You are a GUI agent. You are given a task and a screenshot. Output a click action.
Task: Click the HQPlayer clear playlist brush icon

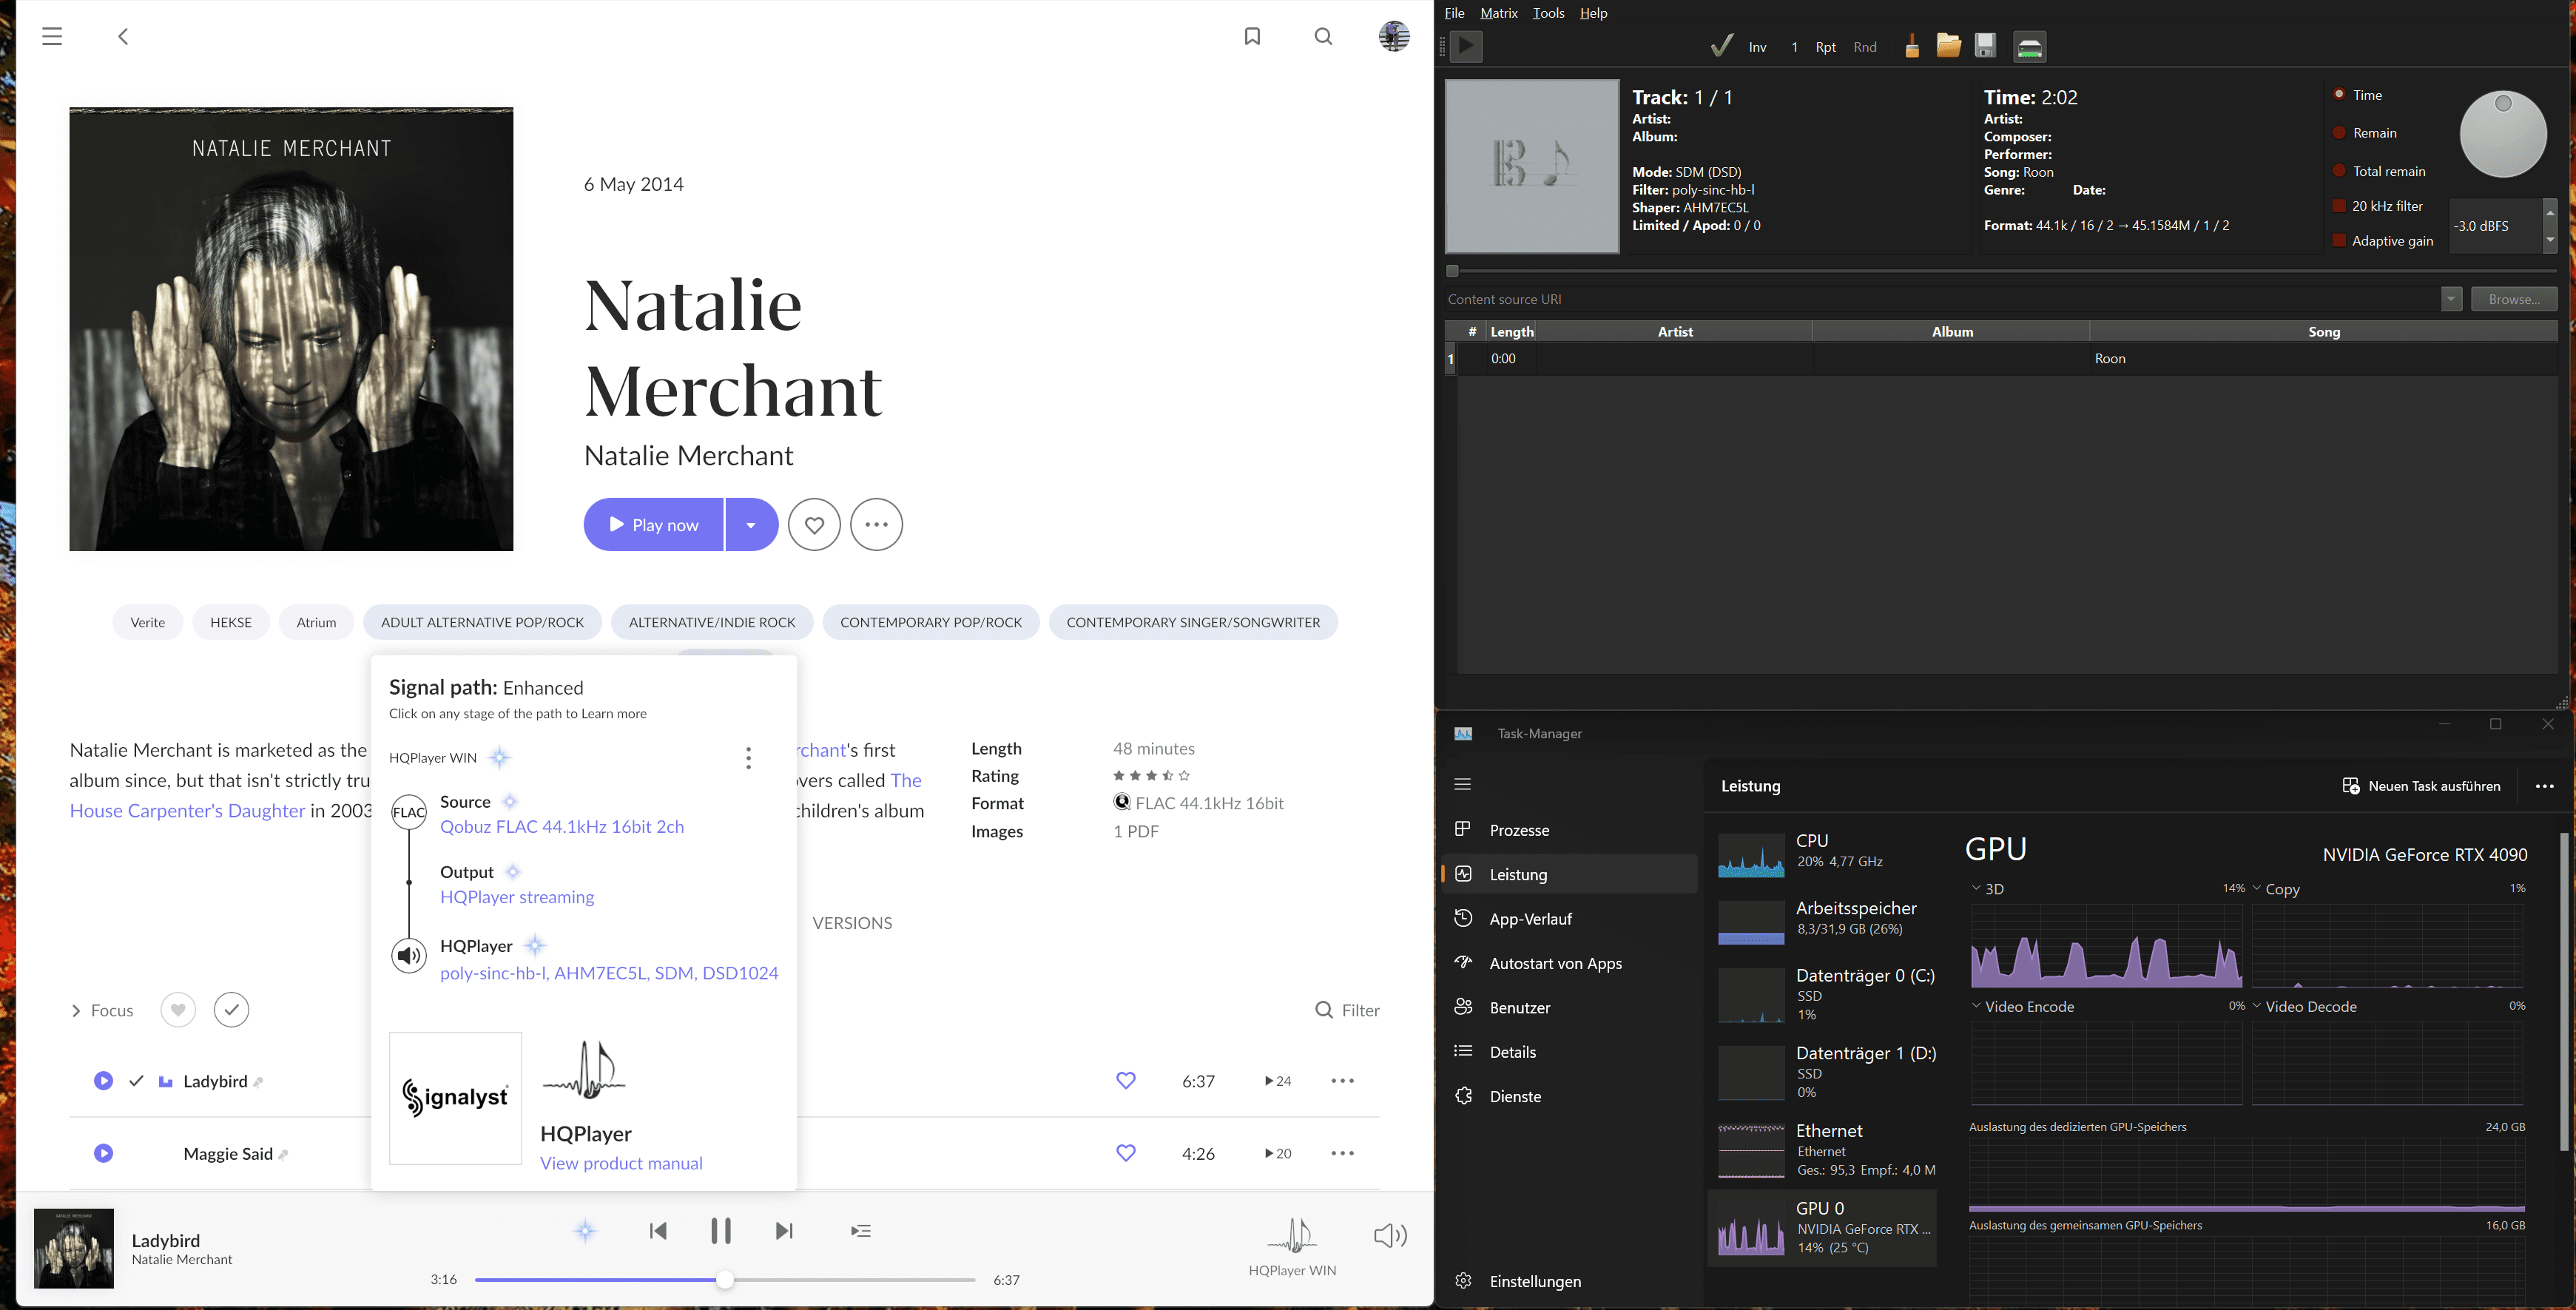click(x=1911, y=46)
